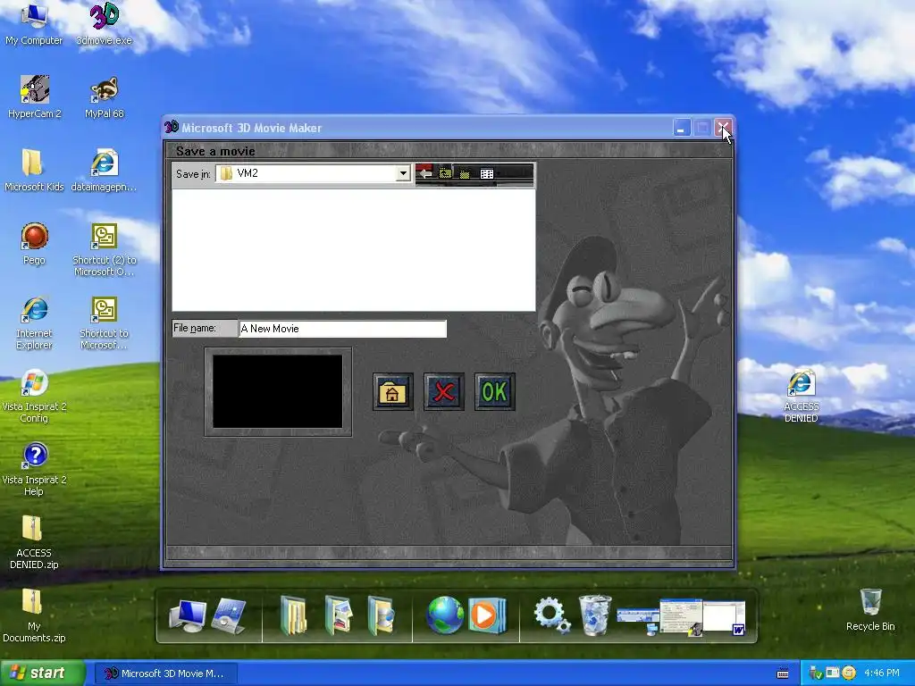Minimize the 3D Movie Maker window

pos(682,128)
